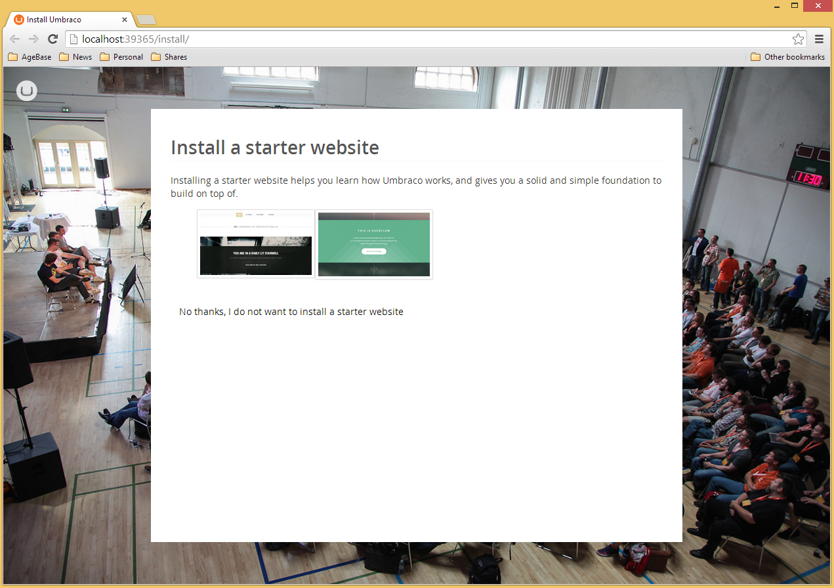Click the paragraph starting 'Installing a starter website helps'

coord(416,187)
